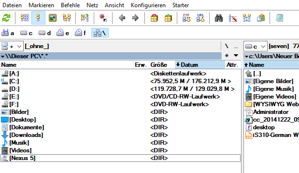Go back with the left arrow icon
This screenshot has height=173, width=299.
[x=122, y=18]
